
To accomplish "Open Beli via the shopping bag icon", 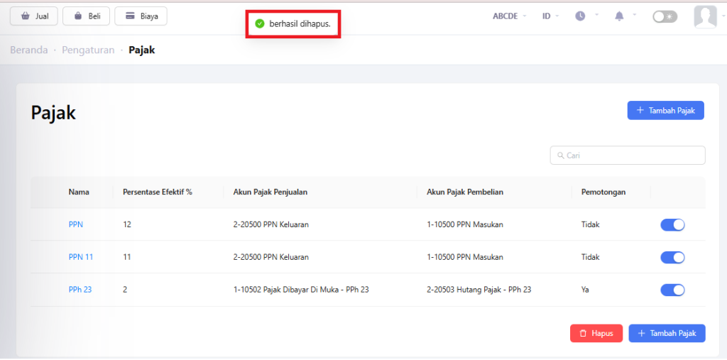I will [78, 16].
